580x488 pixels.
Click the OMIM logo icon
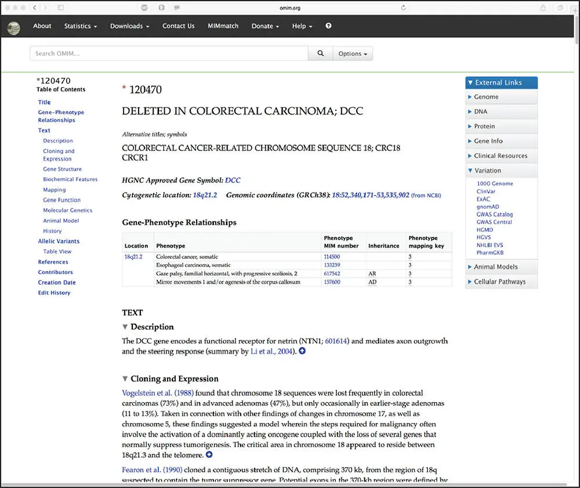[x=14, y=27]
